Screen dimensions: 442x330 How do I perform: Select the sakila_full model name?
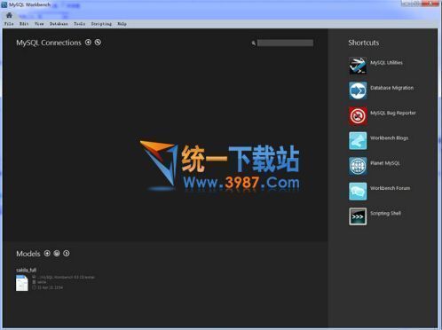coord(27,270)
